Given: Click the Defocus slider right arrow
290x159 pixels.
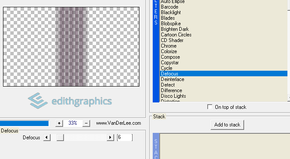Looking at the screenshot, I should tap(110, 138).
